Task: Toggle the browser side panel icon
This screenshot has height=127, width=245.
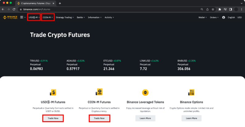Action: (x=231, y=9)
